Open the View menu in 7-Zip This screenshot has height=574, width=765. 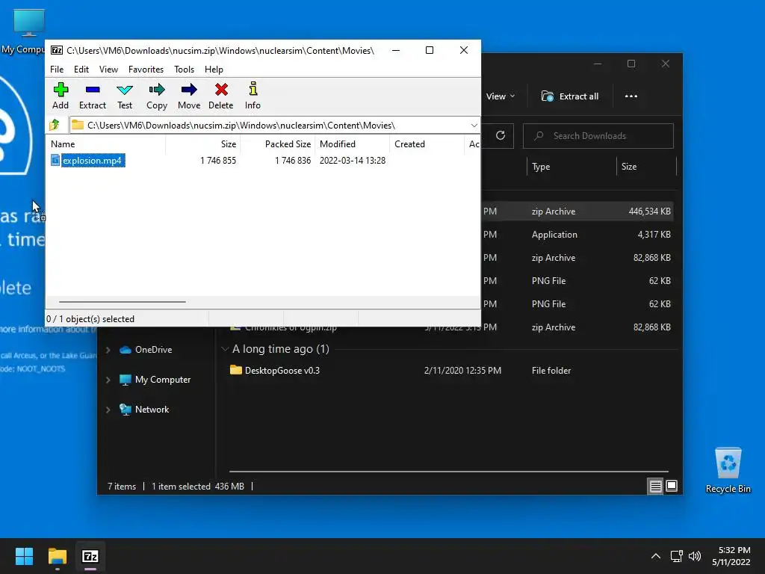[108, 70]
